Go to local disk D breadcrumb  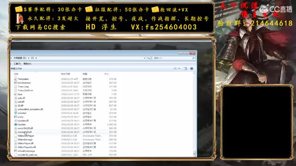20,58
